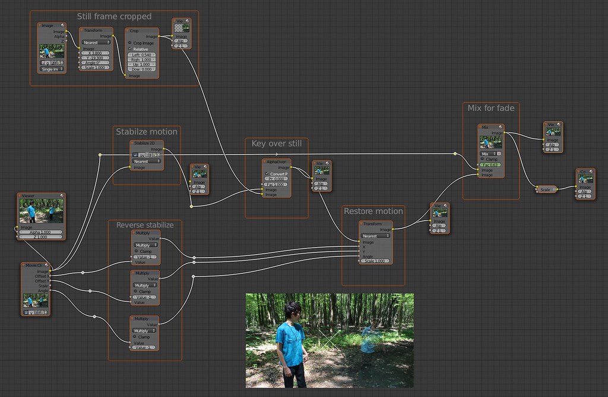Click the Movie Clip node preview thumbnail

(x=35, y=300)
